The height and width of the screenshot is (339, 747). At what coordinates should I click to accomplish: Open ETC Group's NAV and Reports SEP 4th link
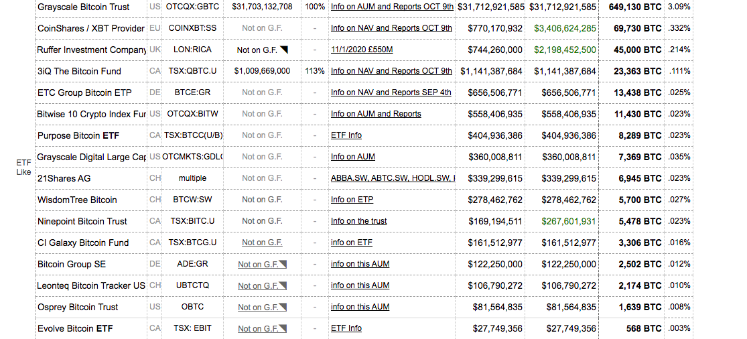(391, 92)
